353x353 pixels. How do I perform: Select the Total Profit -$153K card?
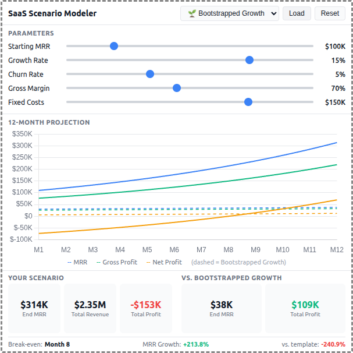tap(146, 308)
